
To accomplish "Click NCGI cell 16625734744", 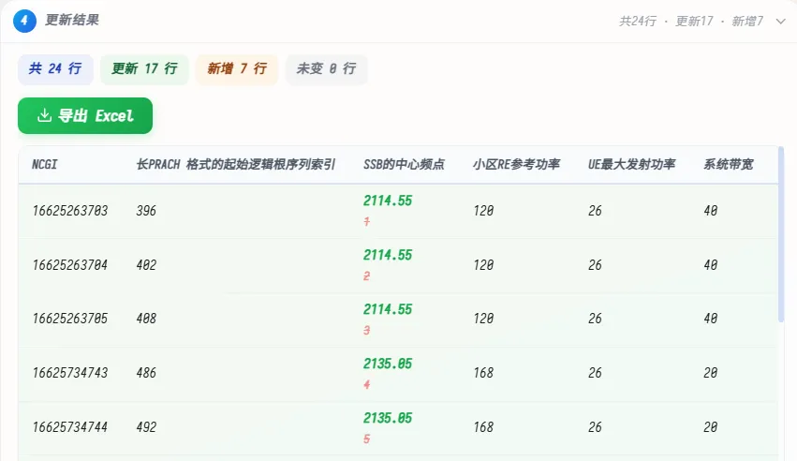I will (x=70, y=427).
